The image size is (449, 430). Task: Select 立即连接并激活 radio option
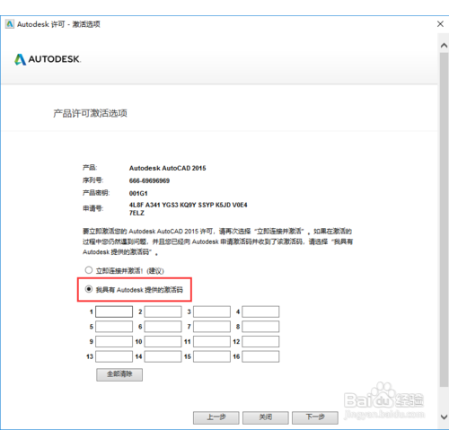pos(89,270)
